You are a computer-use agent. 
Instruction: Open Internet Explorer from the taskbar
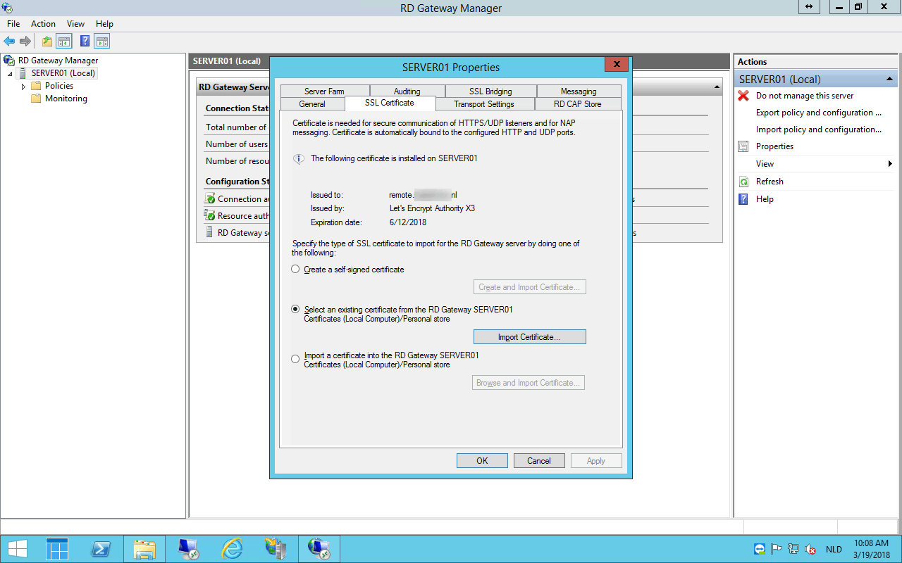pos(232,549)
